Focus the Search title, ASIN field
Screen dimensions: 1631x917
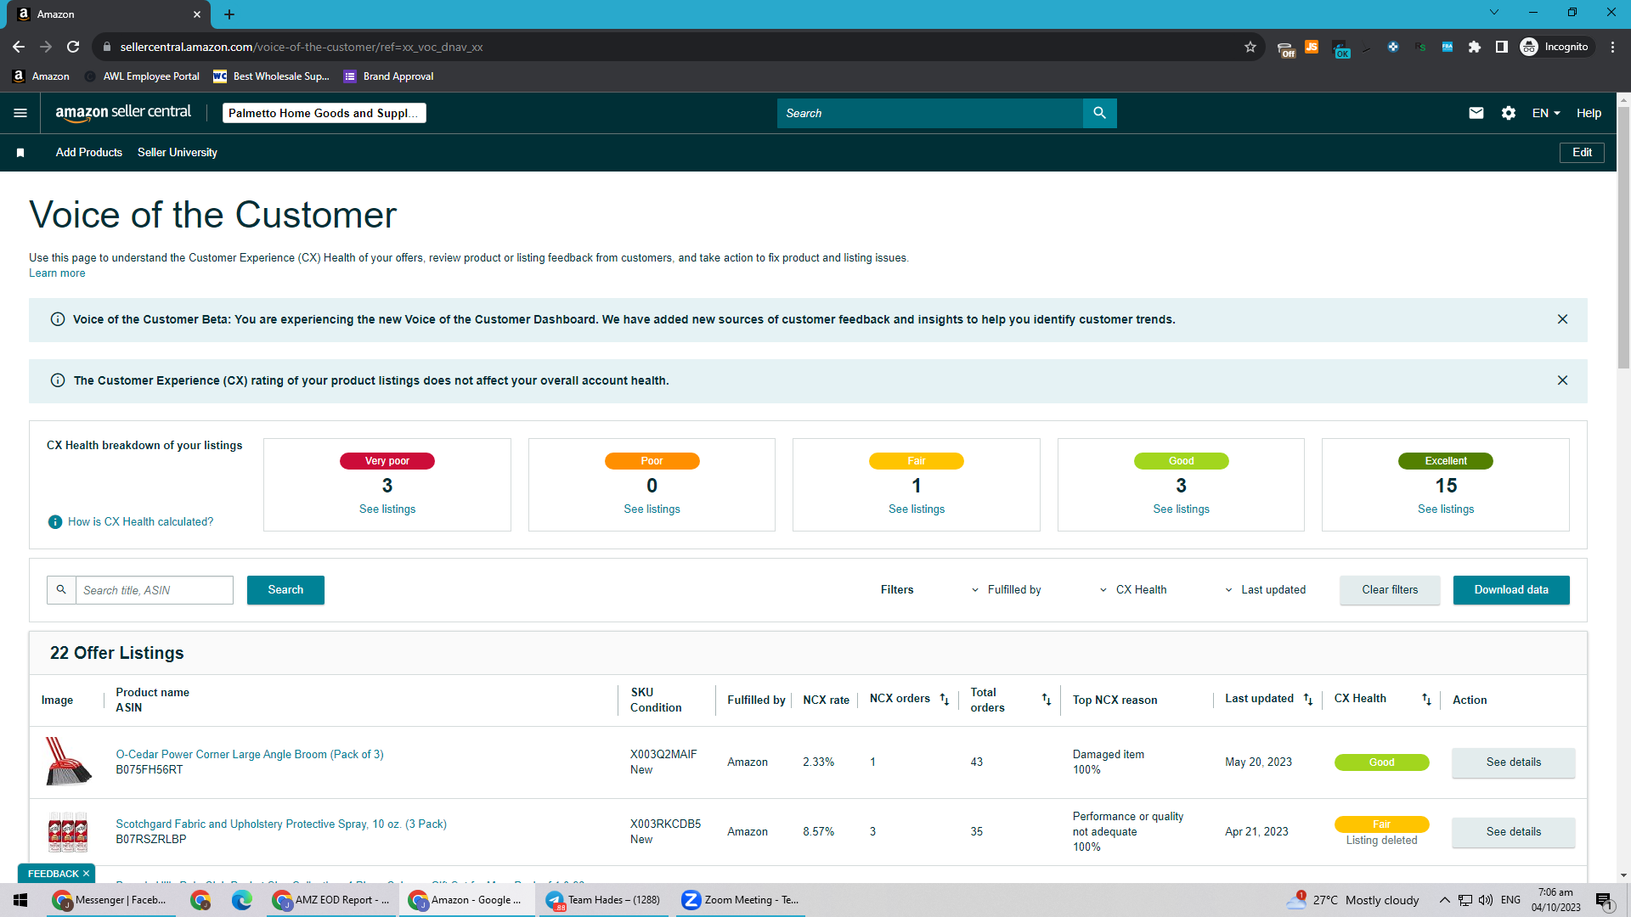(155, 590)
